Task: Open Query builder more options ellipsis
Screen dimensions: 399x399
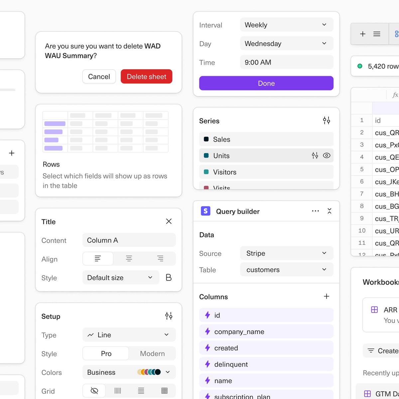Action: (316, 211)
